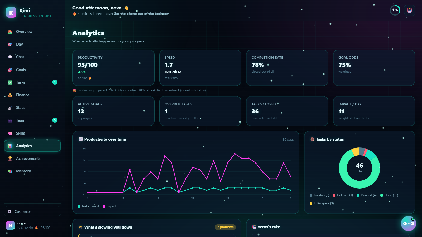Screen dimensions: 422x237
Task: Click the 2 problems badge
Action: coord(225,227)
